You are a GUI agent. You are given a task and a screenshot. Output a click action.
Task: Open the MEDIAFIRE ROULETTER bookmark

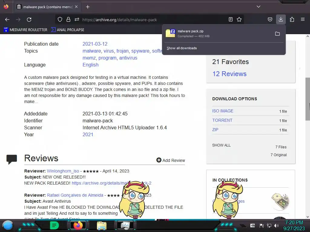25,30
